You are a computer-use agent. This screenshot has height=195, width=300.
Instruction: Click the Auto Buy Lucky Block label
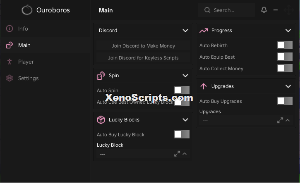click(x=120, y=135)
